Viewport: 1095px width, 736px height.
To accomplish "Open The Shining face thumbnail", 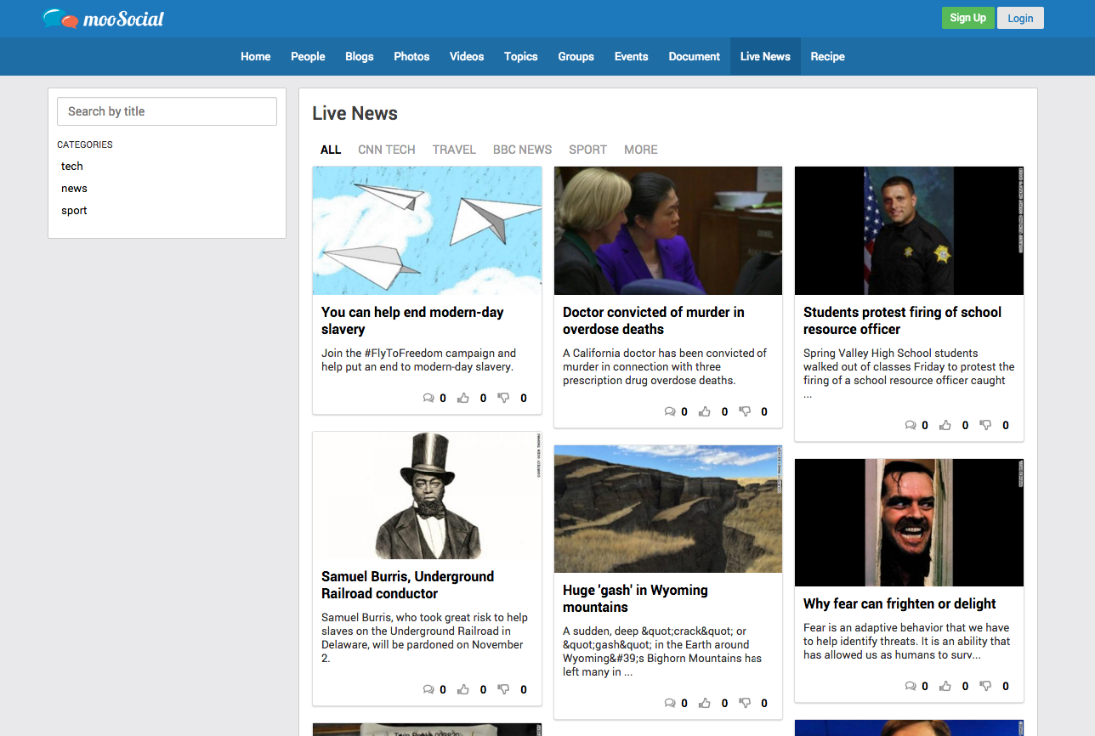I will point(909,523).
